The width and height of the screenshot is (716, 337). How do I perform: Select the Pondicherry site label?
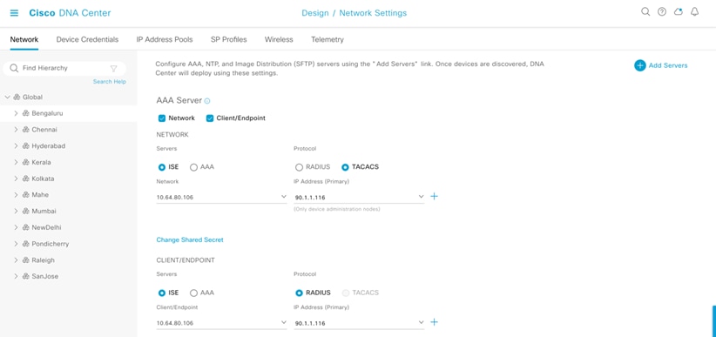point(51,244)
